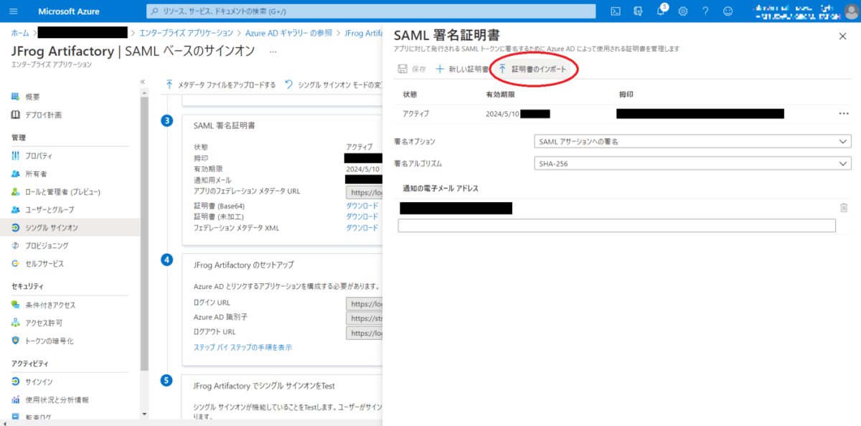Open 概要 in the left menu
The image size is (861, 426).
pyautogui.click(x=32, y=97)
